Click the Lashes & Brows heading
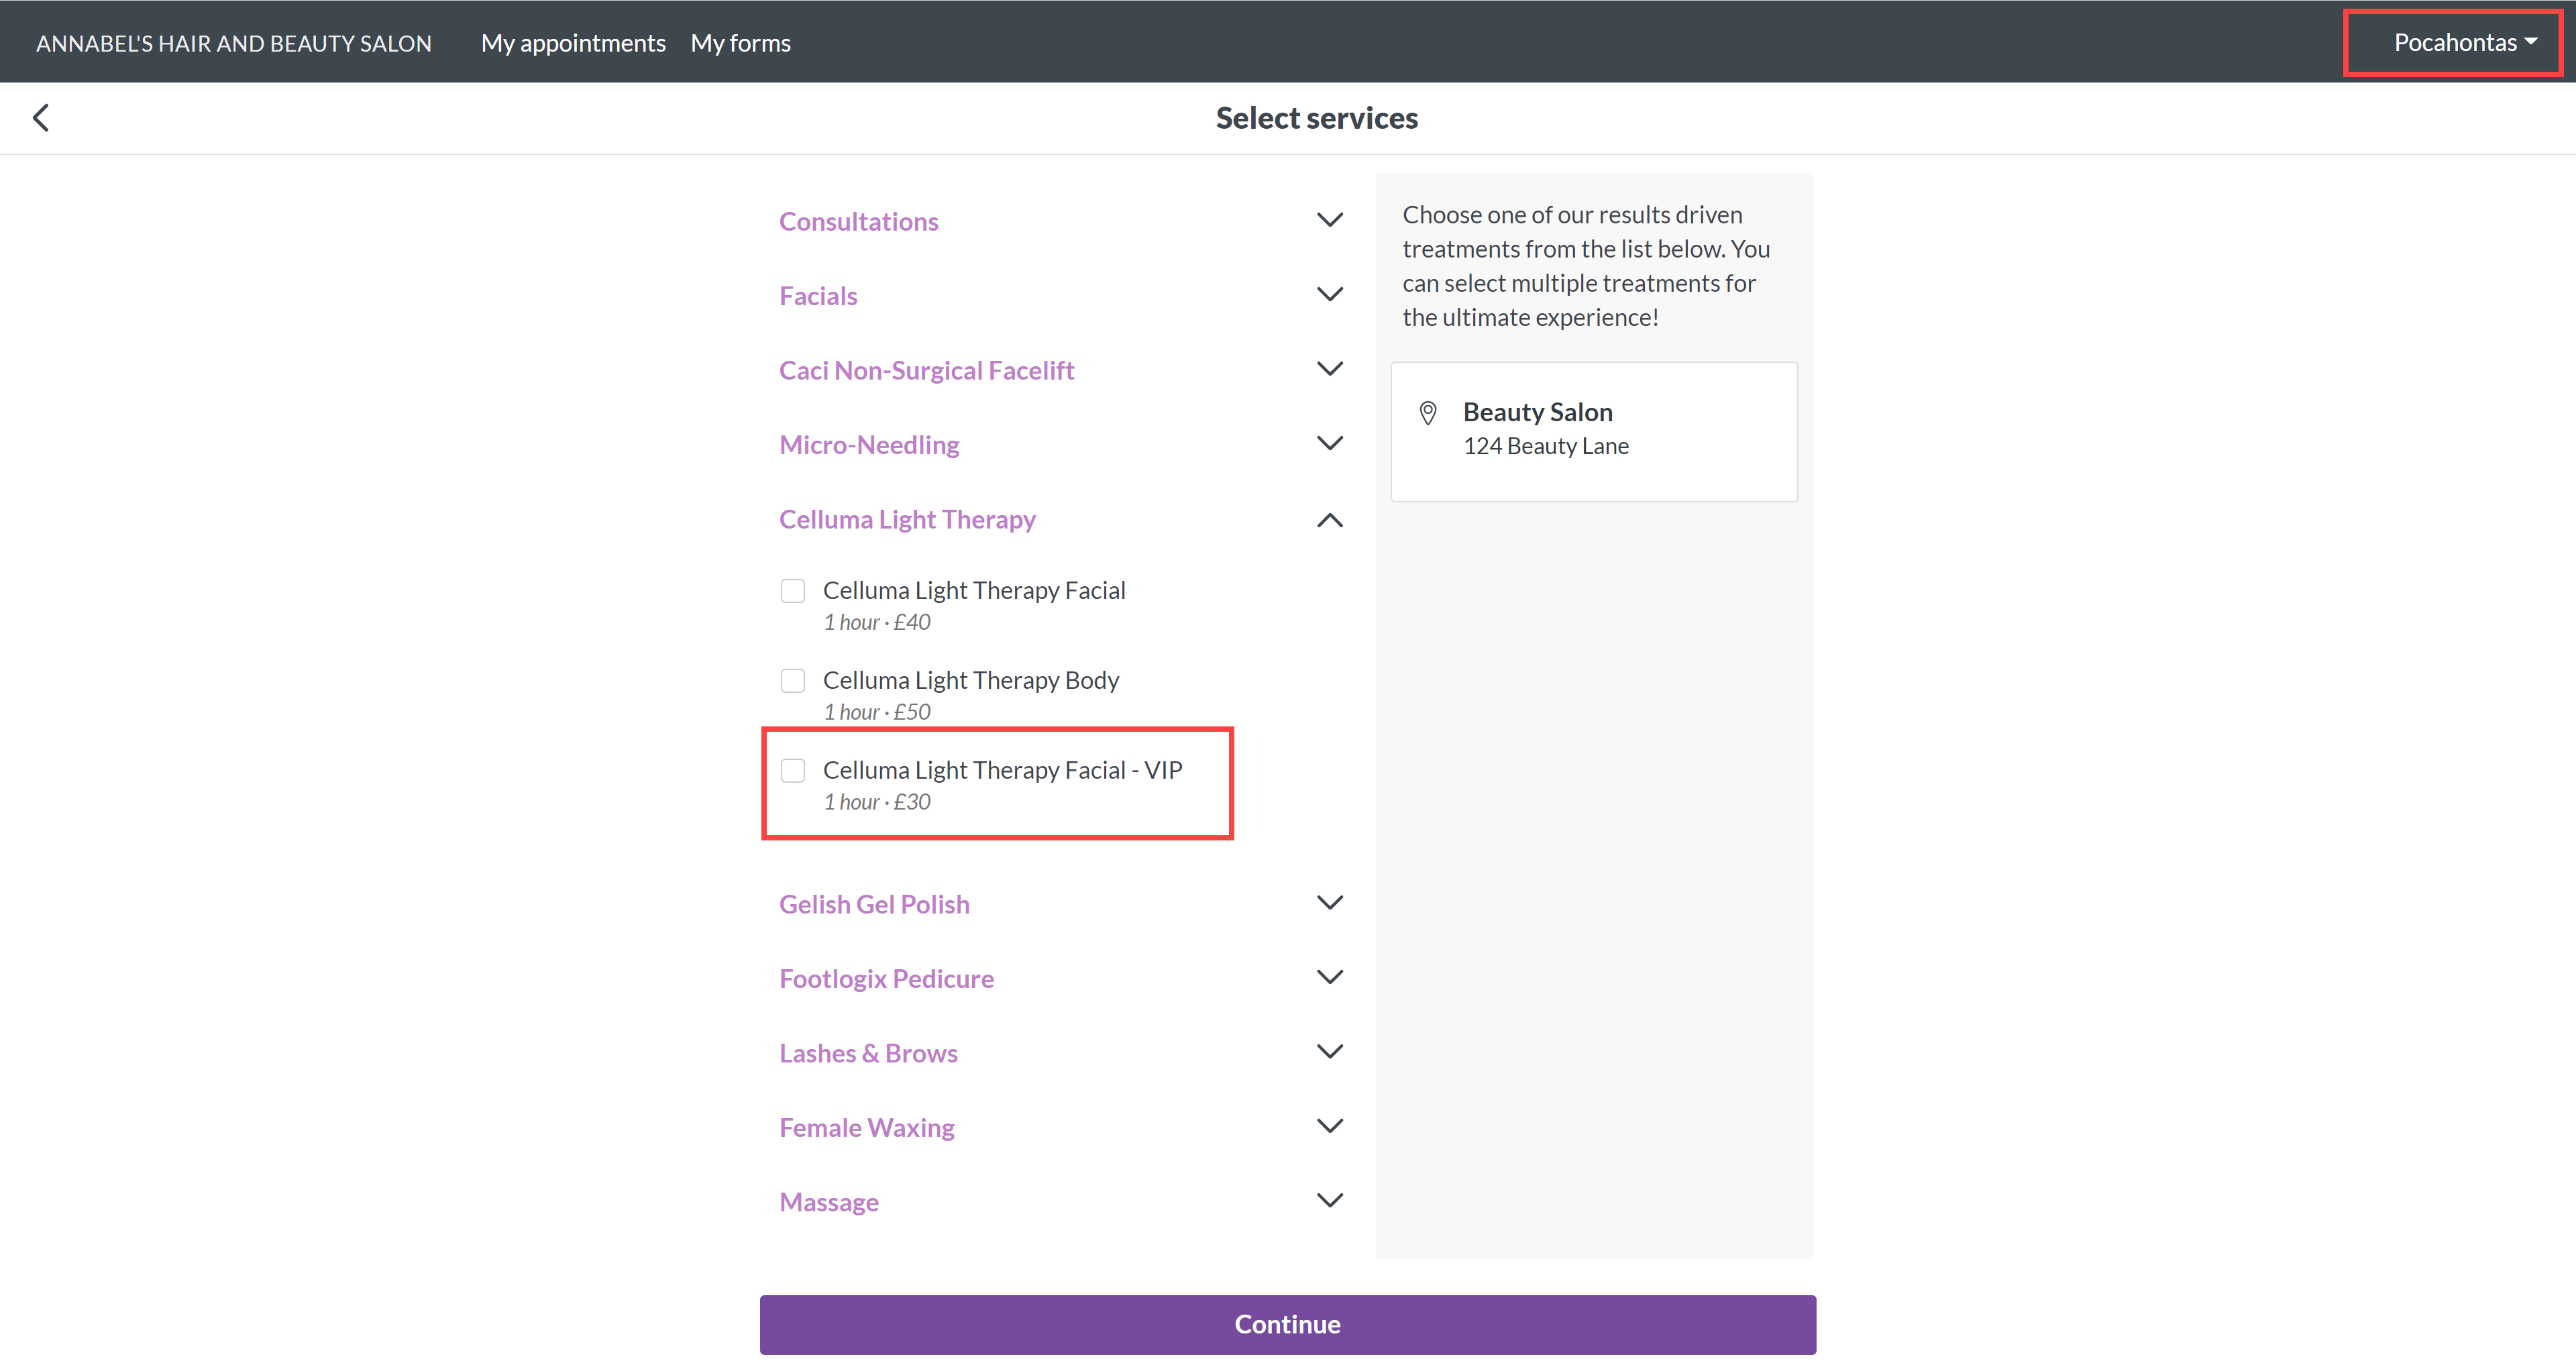 click(868, 1053)
